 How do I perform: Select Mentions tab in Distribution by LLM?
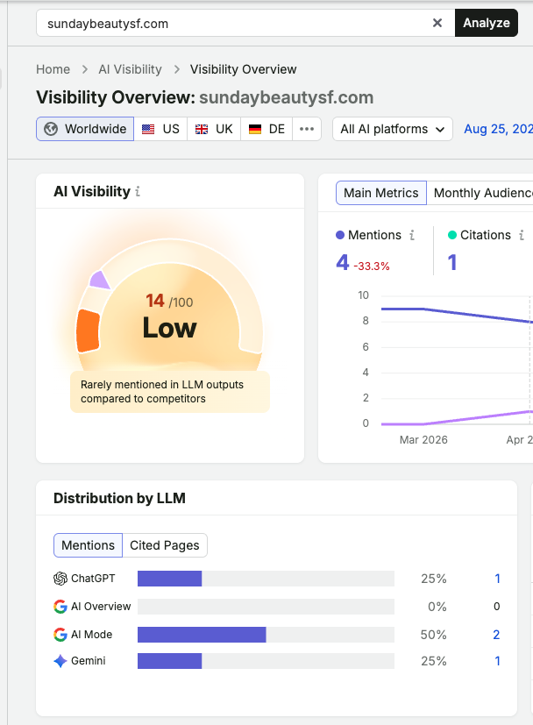point(88,545)
